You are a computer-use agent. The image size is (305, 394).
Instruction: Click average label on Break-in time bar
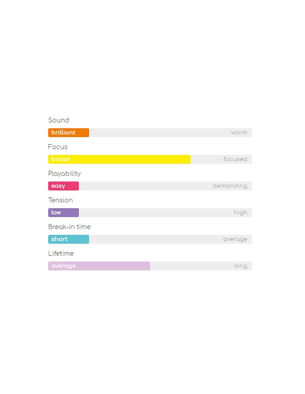pyautogui.click(x=235, y=239)
